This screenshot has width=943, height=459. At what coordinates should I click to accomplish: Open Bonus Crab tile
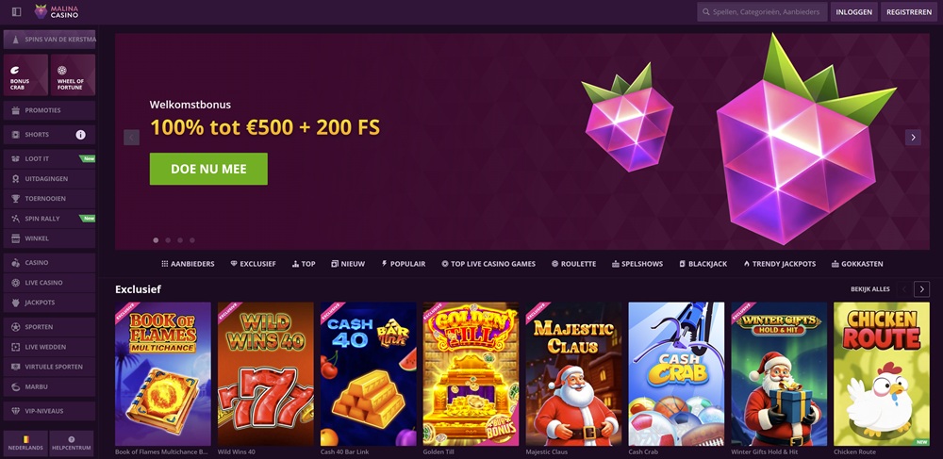[25, 75]
